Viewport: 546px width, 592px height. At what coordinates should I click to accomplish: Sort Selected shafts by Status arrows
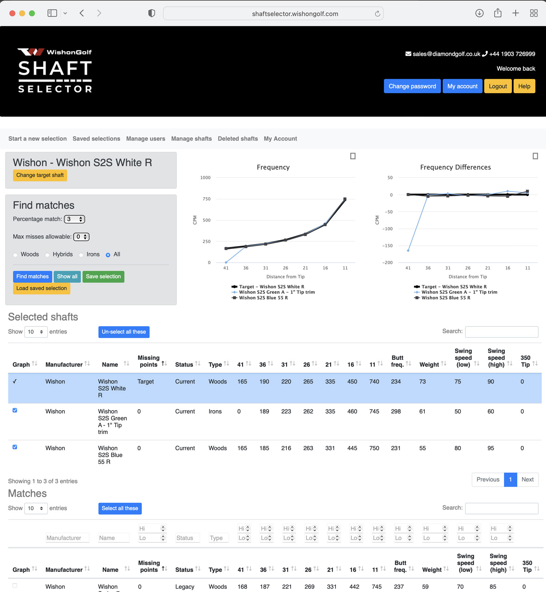[198, 364]
